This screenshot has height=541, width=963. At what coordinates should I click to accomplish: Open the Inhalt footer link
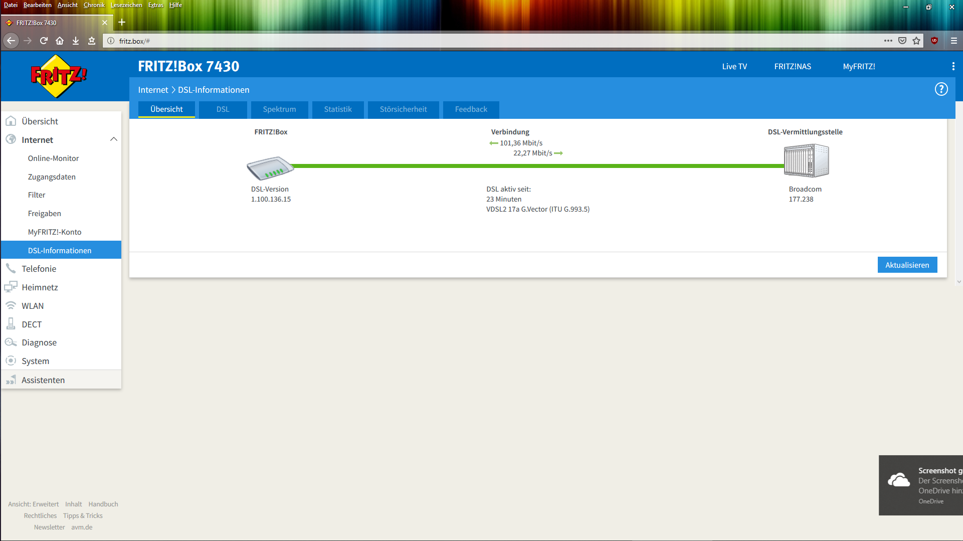[73, 504]
